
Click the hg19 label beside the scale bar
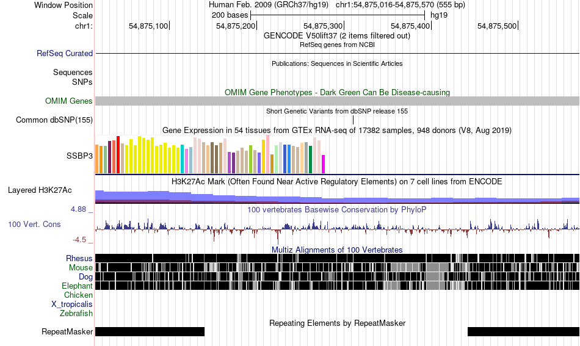point(439,15)
